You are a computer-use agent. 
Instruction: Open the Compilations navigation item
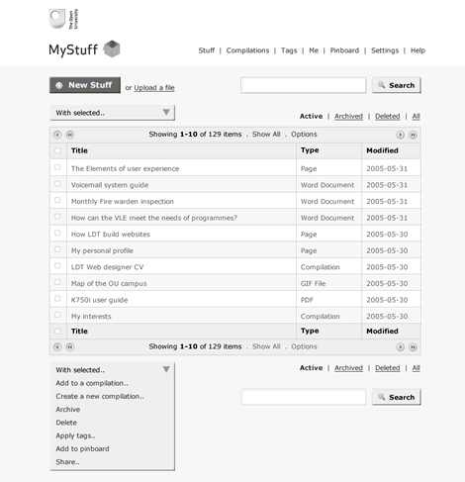pos(247,50)
